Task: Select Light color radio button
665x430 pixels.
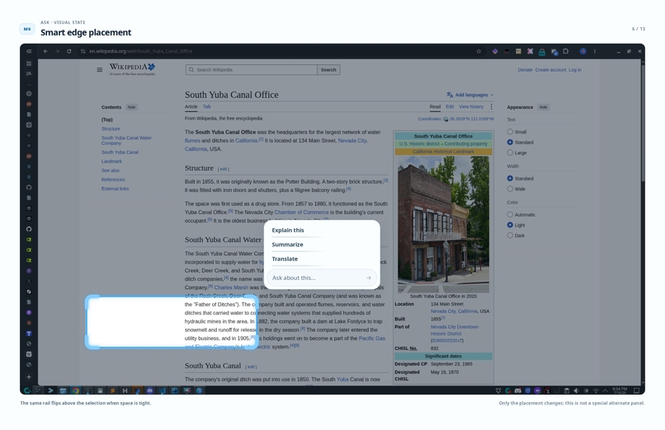Action: tap(510, 225)
